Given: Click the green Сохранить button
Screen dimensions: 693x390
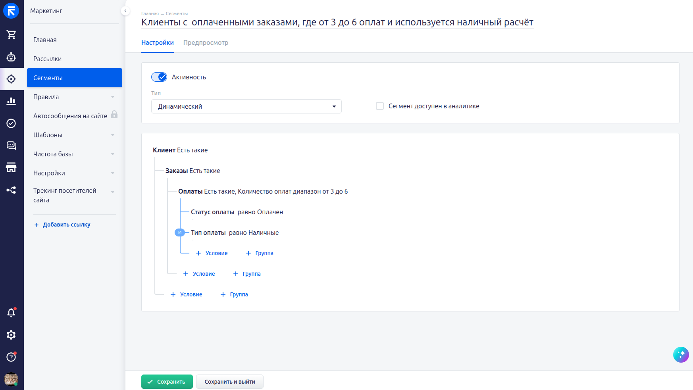Looking at the screenshot, I should click(x=167, y=382).
